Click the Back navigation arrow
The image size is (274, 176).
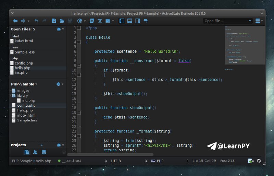(x=15, y=21)
